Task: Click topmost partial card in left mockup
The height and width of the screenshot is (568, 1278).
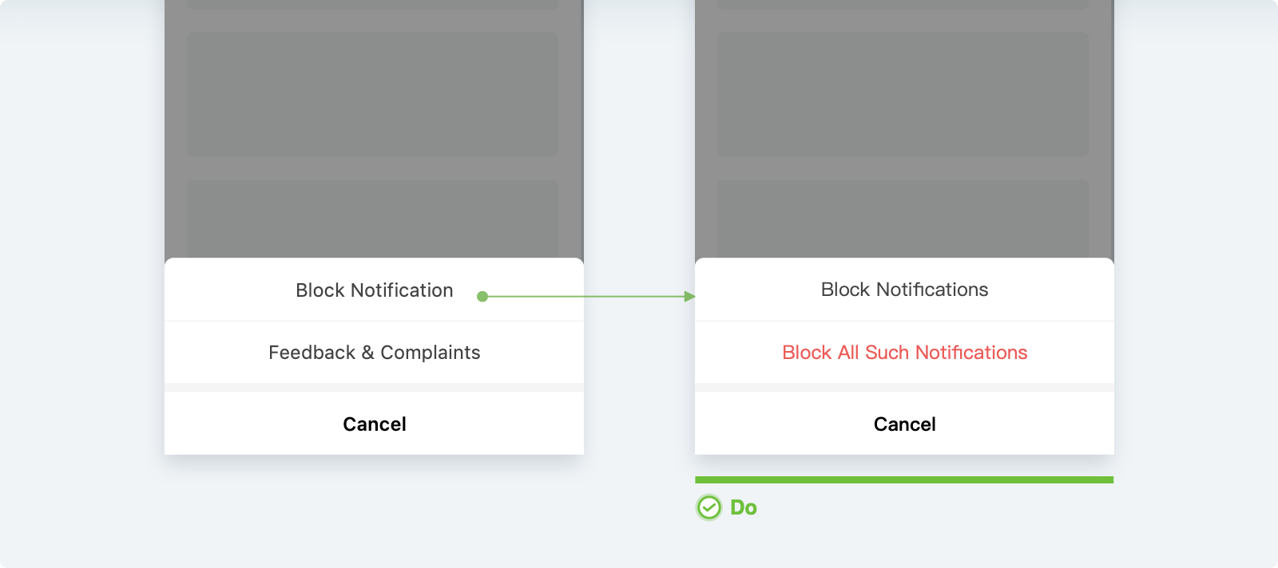Action: tap(372, 4)
